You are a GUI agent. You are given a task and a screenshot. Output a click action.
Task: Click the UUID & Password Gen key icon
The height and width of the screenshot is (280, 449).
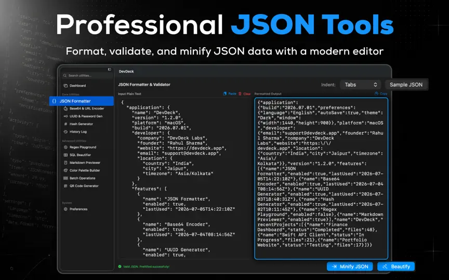pyautogui.click(x=65, y=116)
